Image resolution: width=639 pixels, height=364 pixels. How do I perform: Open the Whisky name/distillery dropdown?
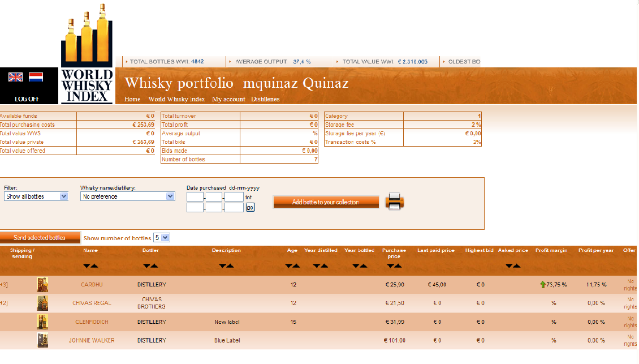click(128, 196)
